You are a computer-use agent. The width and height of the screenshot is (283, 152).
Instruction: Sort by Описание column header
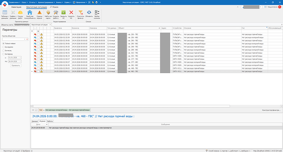[212, 28]
